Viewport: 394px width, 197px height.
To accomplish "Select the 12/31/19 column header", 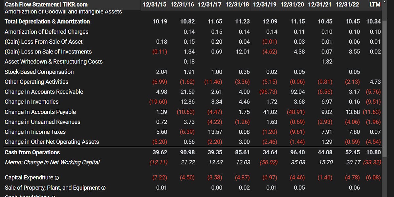I will 265,4.
